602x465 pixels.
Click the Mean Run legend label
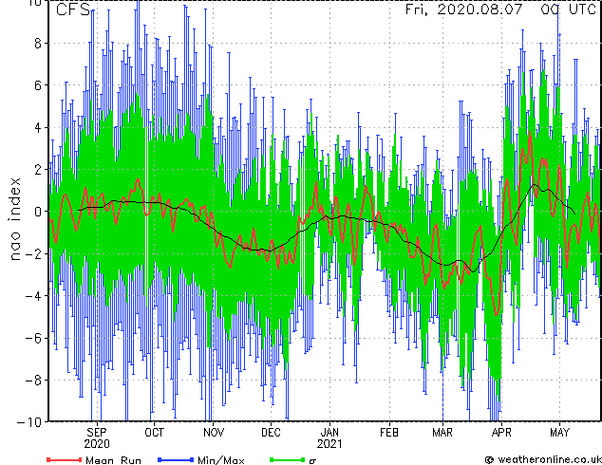(x=113, y=460)
